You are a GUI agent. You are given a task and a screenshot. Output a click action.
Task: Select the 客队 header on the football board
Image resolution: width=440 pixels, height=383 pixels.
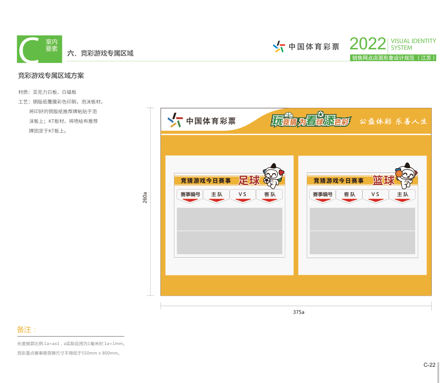tap(270, 194)
